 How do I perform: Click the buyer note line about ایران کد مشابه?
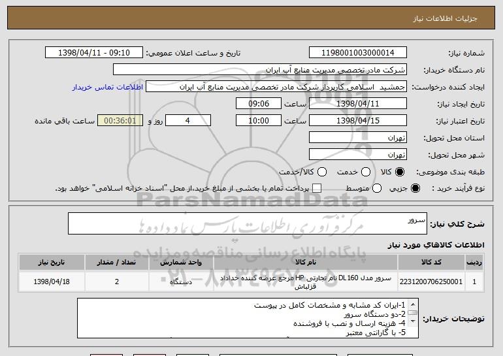click(330, 305)
